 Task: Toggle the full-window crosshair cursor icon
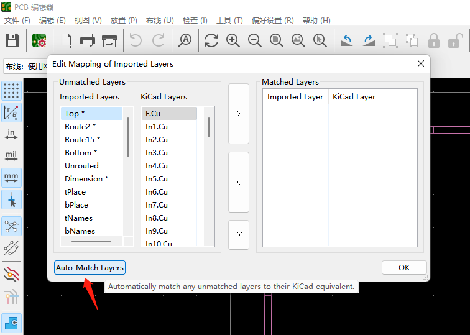pyautogui.click(x=11, y=200)
